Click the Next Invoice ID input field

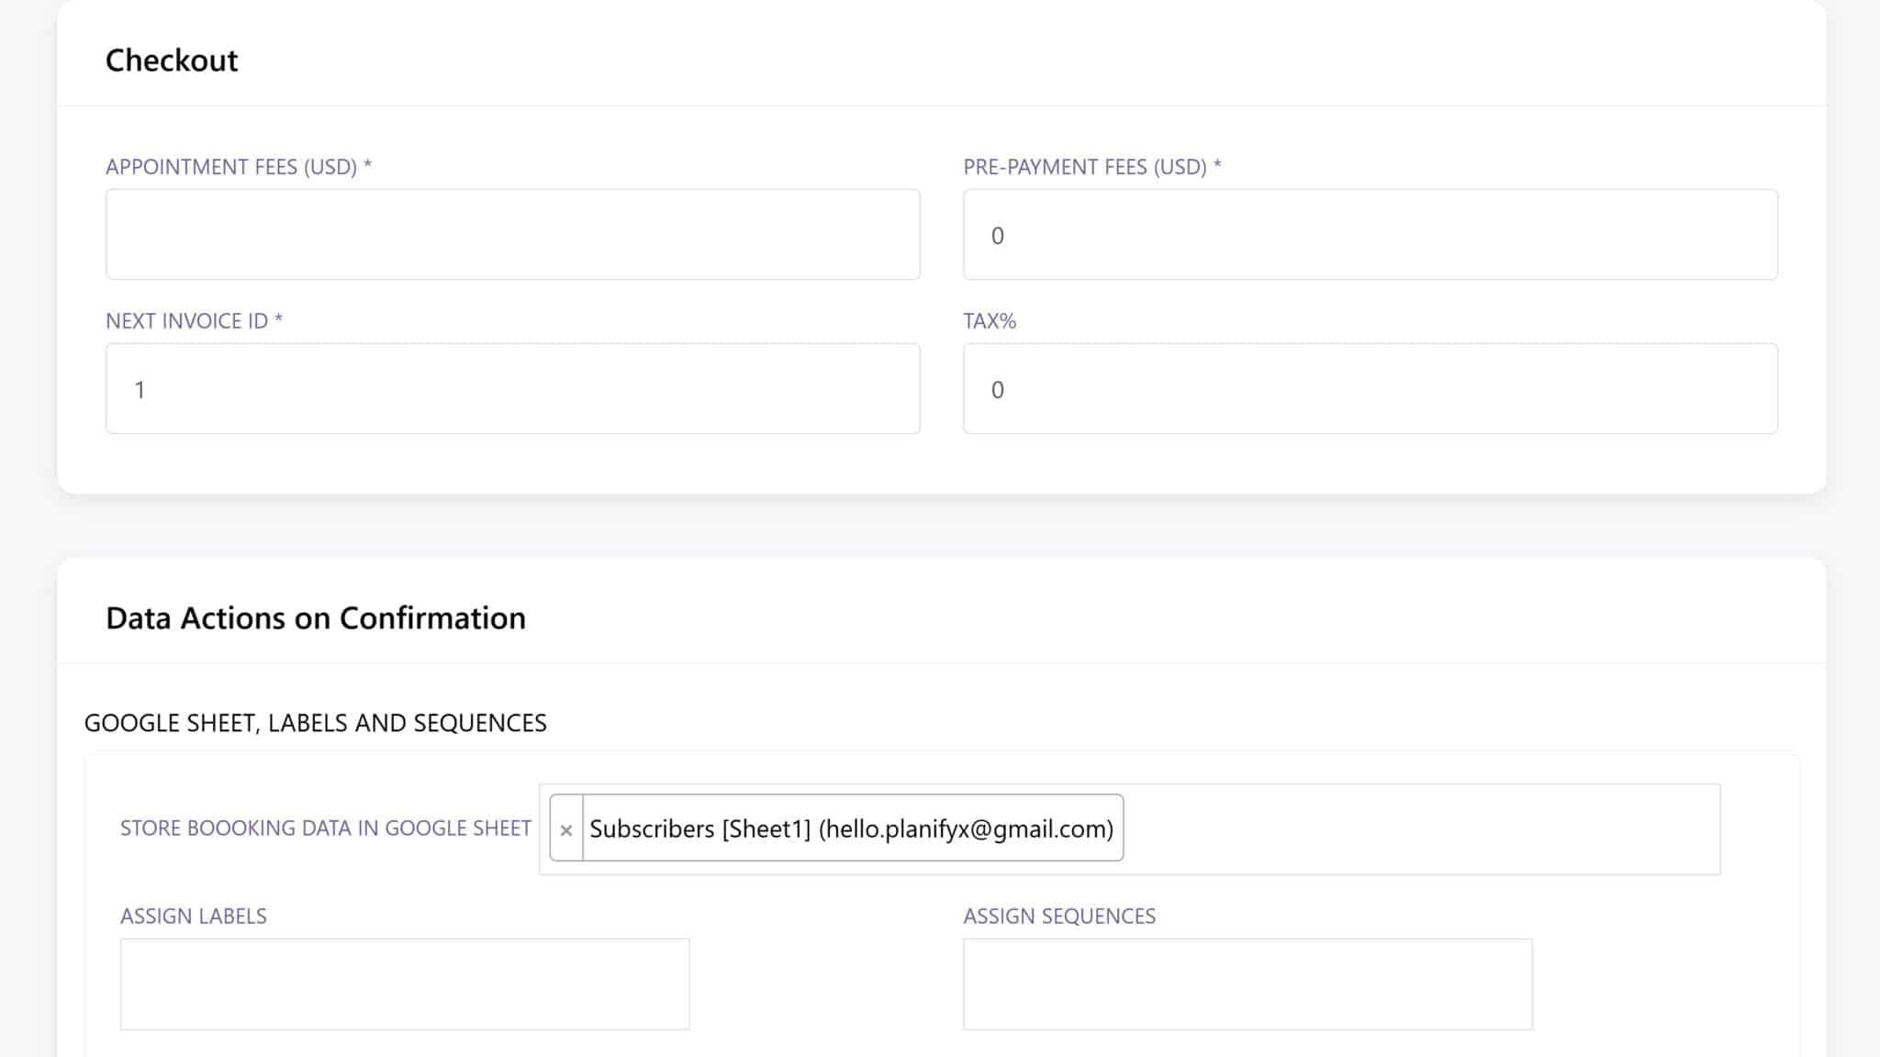[x=512, y=389]
